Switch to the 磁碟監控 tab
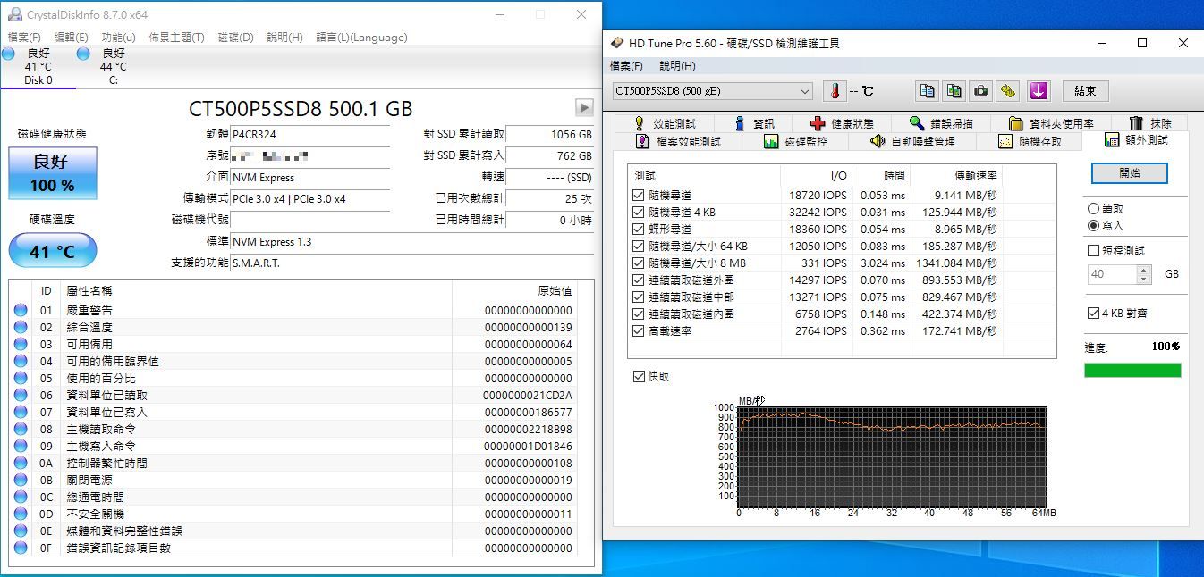 coord(795,141)
